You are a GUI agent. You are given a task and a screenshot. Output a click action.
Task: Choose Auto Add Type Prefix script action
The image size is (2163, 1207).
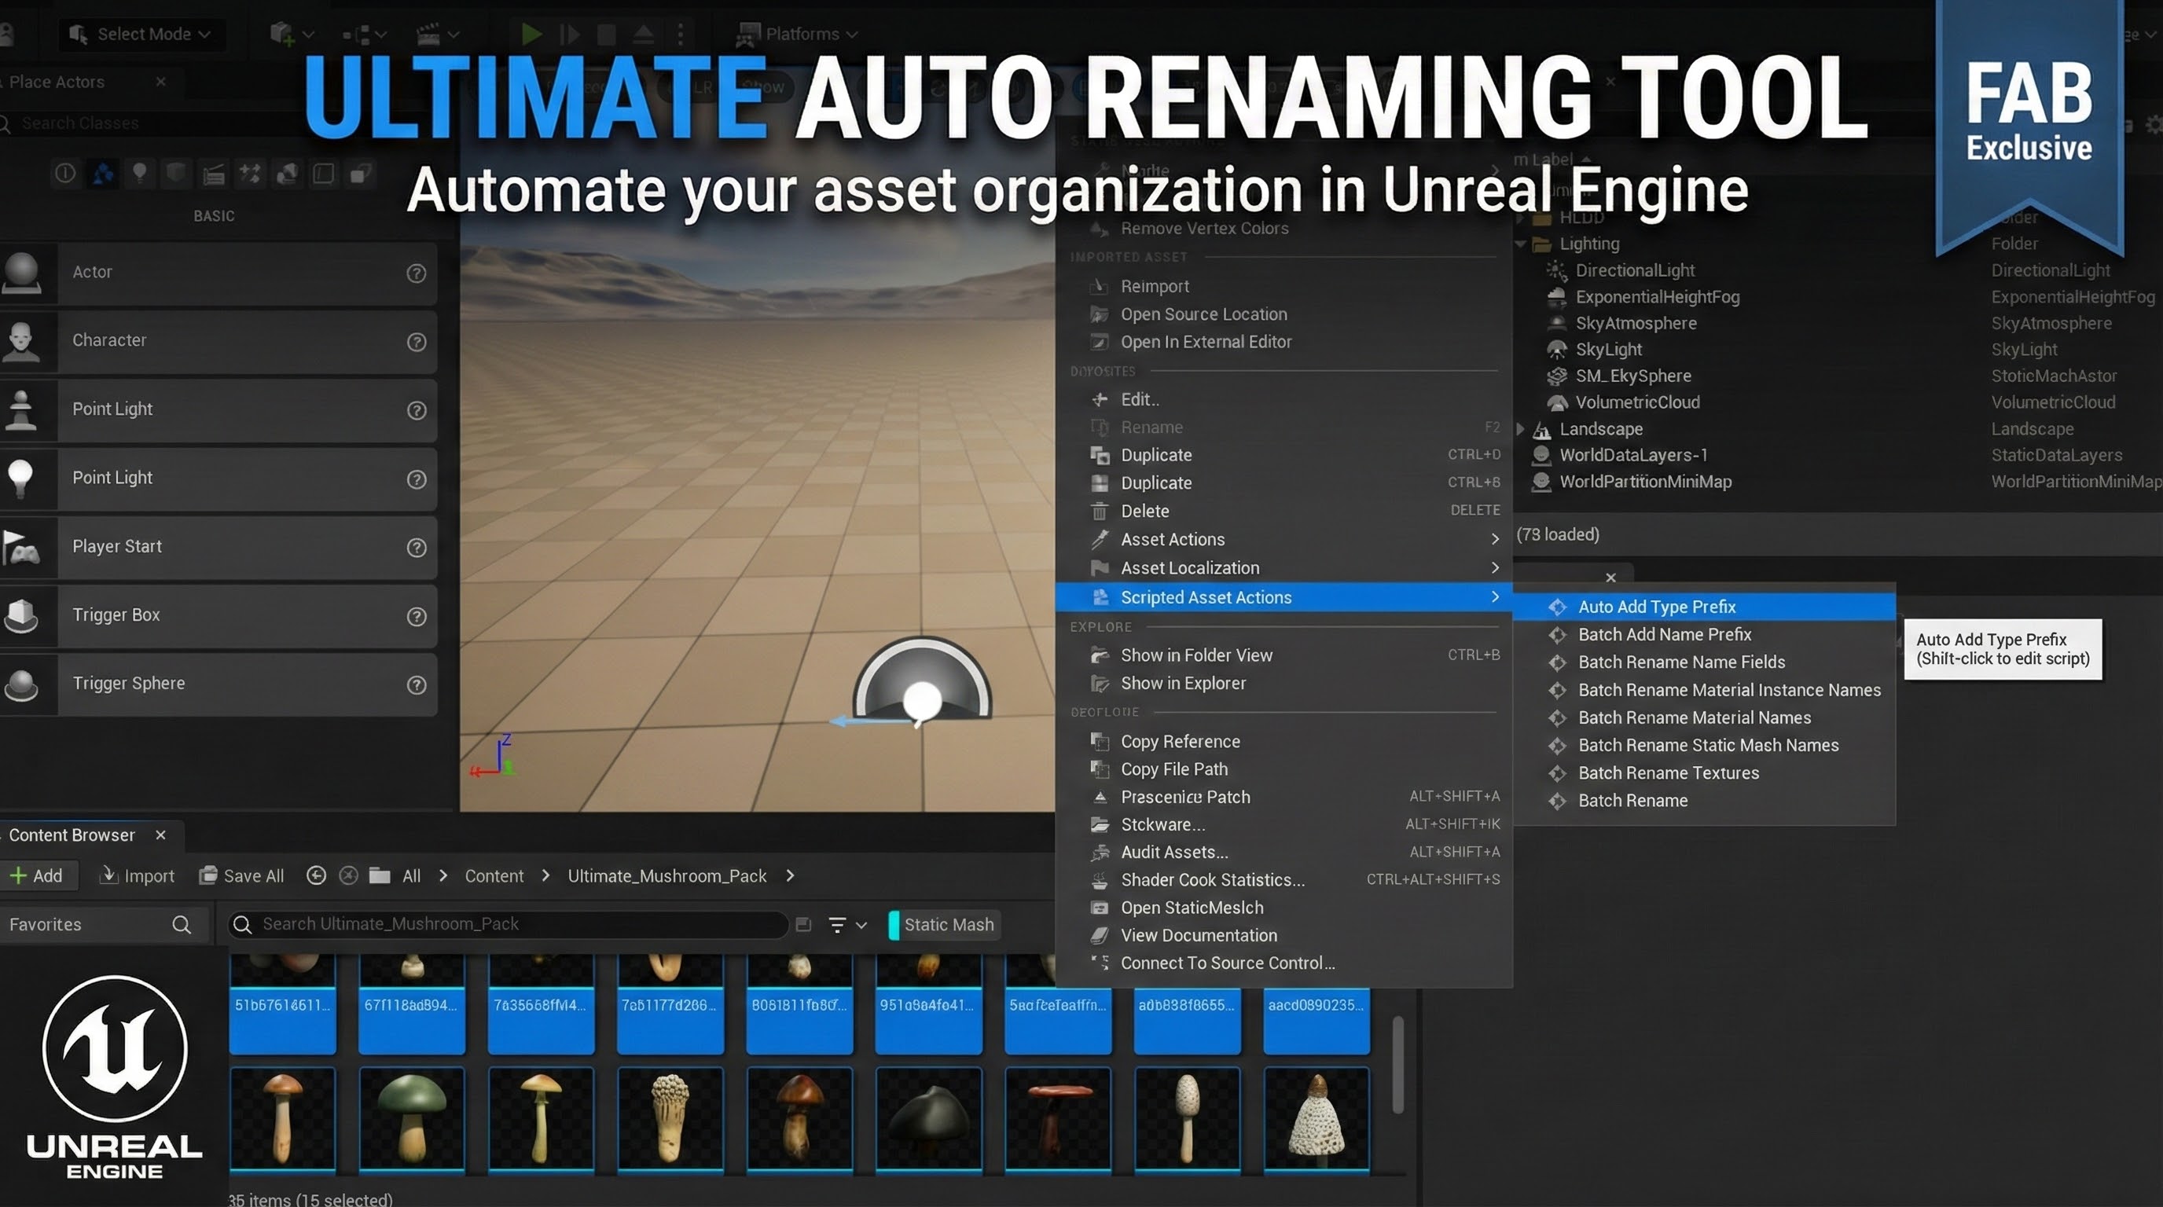[x=1704, y=606]
